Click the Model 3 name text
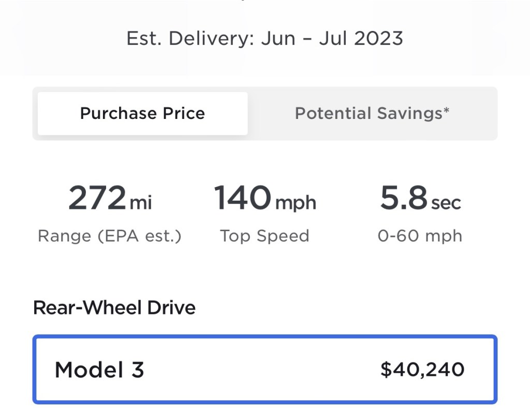 99,370
